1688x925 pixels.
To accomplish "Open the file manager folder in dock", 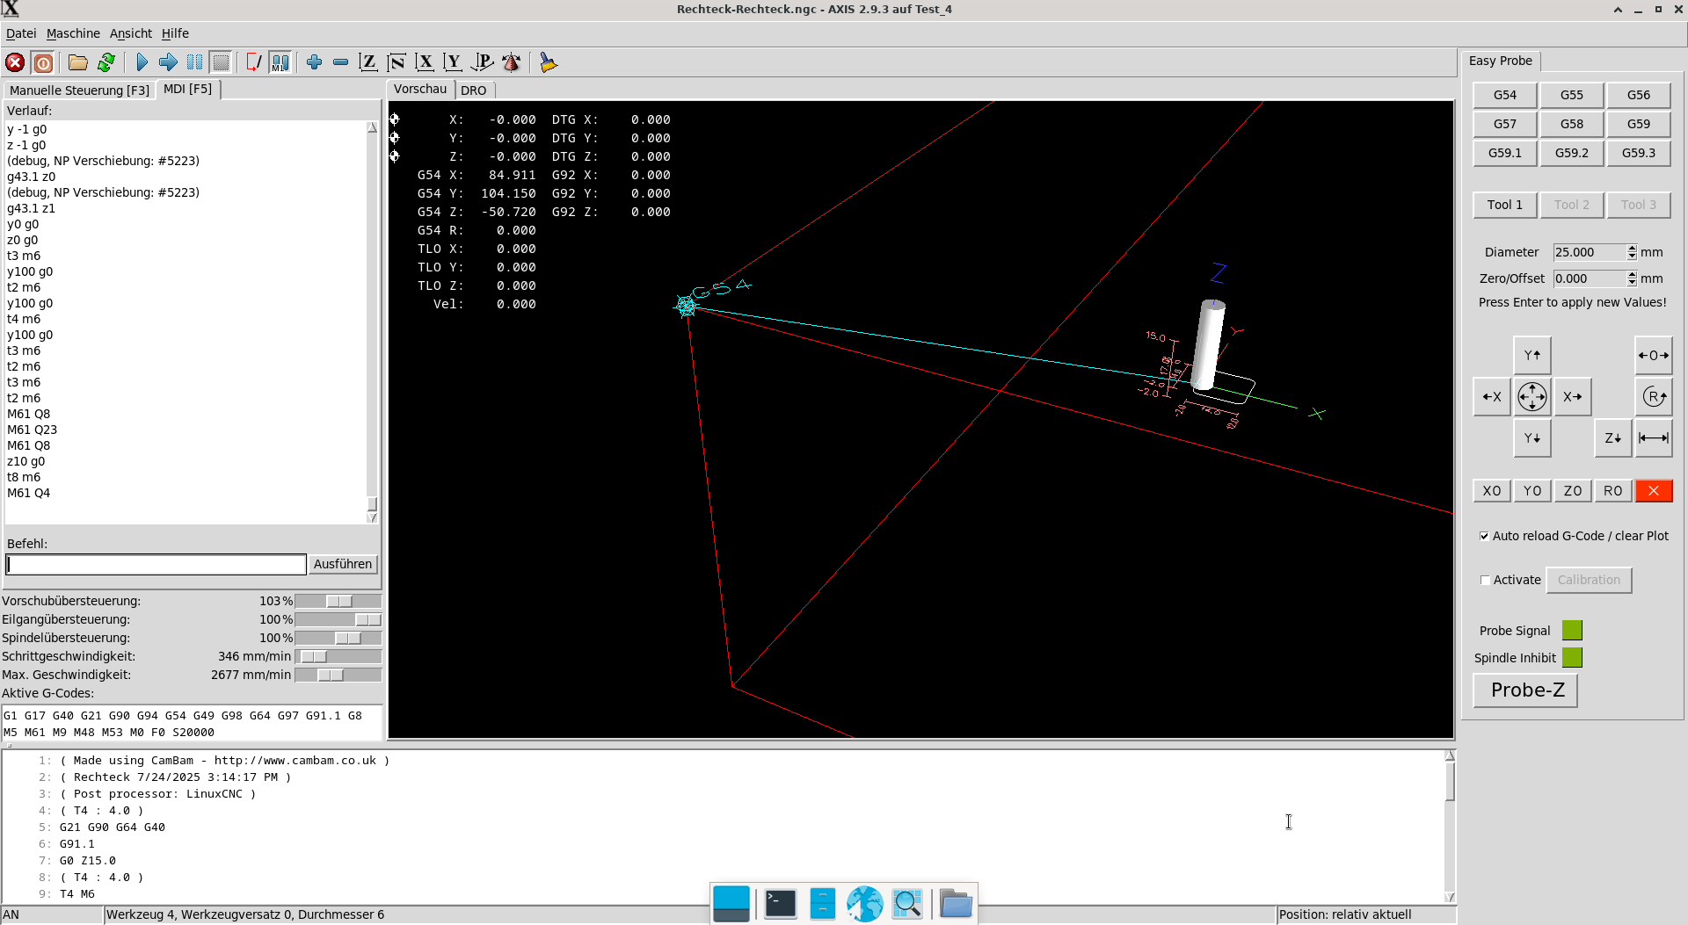I will pos(955,903).
